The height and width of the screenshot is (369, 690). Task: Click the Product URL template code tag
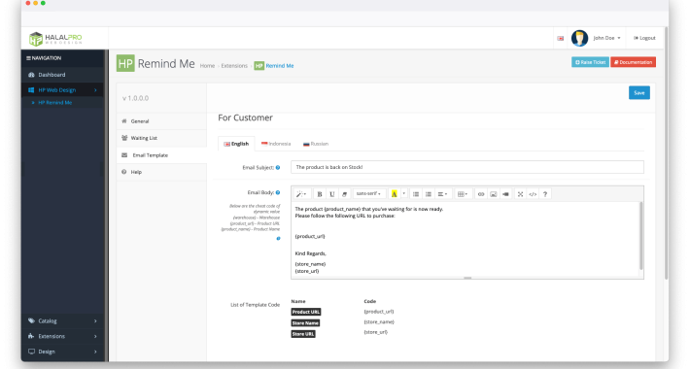(306, 312)
